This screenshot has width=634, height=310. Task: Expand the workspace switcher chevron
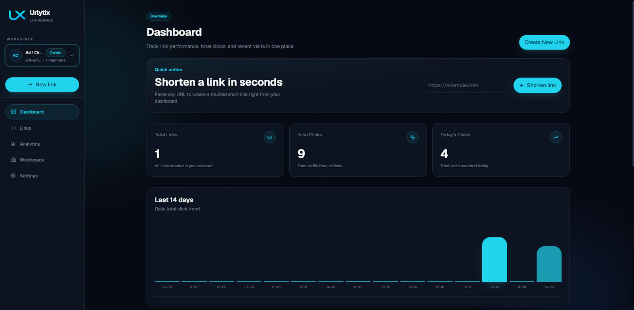(x=72, y=55)
